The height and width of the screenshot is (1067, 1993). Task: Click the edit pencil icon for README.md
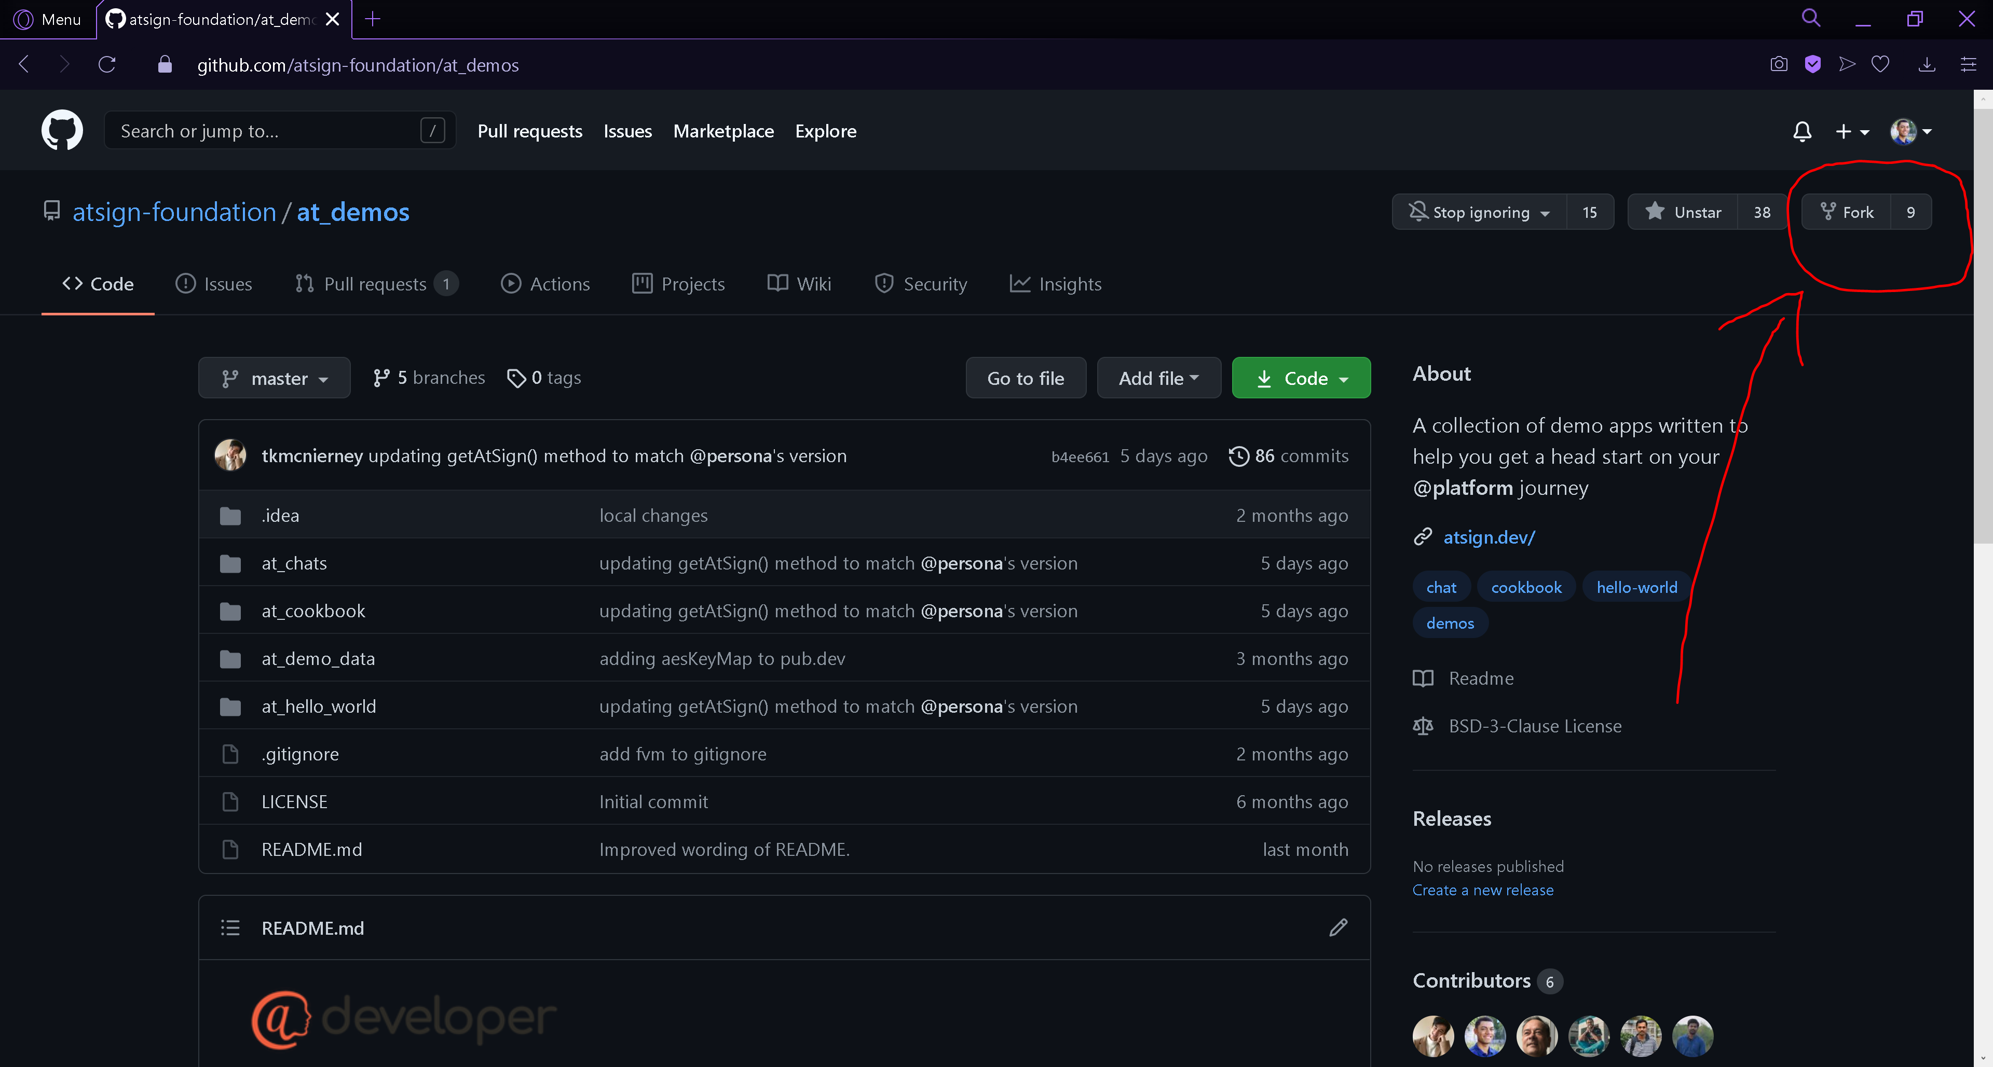(1337, 927)
